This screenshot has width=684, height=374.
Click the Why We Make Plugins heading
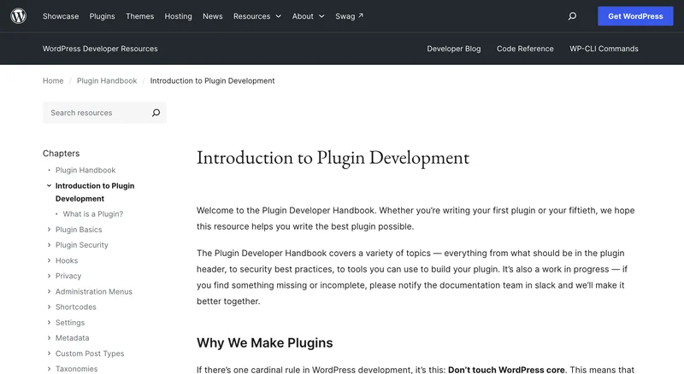click(264, 342)
